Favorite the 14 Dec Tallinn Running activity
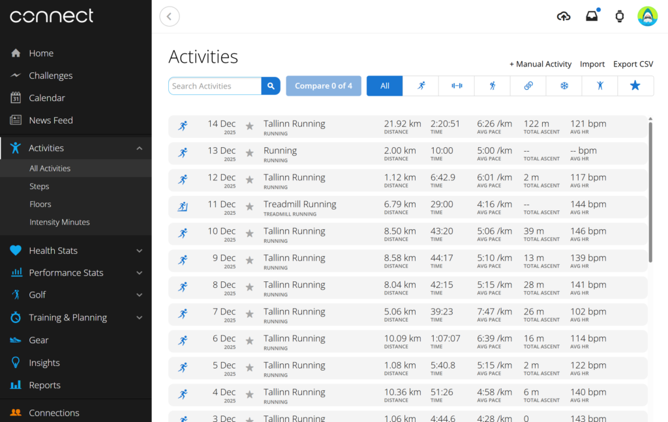The width and height of the screenshot is (668, 422). (x=250, y=127)
